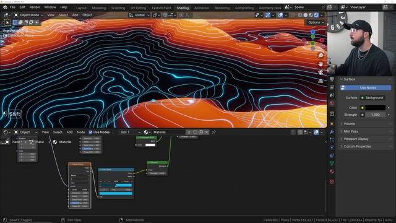The image size is (396, 223).
Task: Toggle viewport gizmos visibility icon
Action: pos(268,15)
